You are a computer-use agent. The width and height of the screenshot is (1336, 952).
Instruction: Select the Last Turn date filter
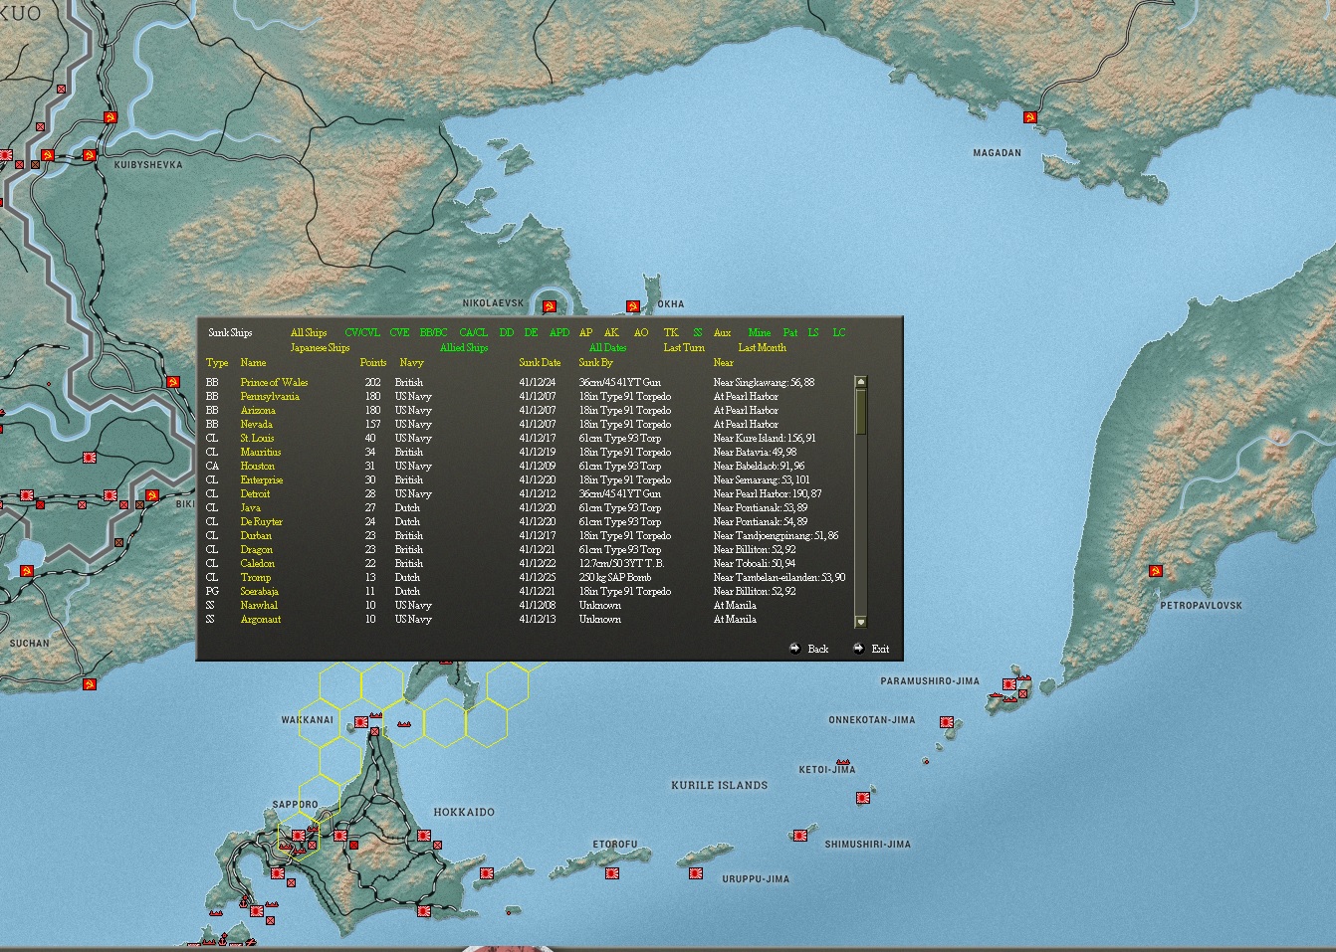click(684, 347)
